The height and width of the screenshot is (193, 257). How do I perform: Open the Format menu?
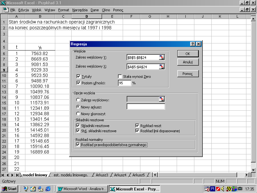click(64, 10)
